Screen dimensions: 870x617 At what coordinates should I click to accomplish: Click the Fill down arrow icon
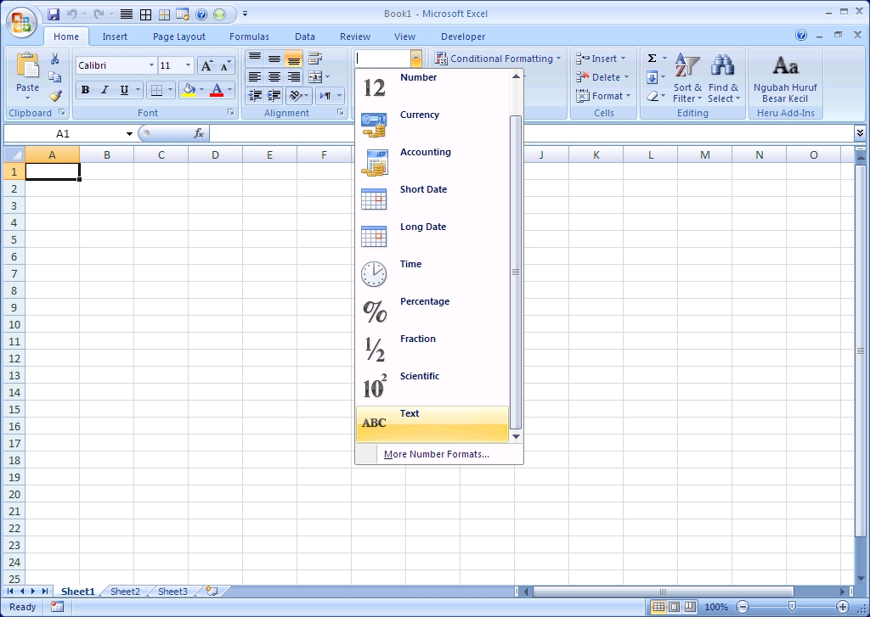click(x=652, y=77)
